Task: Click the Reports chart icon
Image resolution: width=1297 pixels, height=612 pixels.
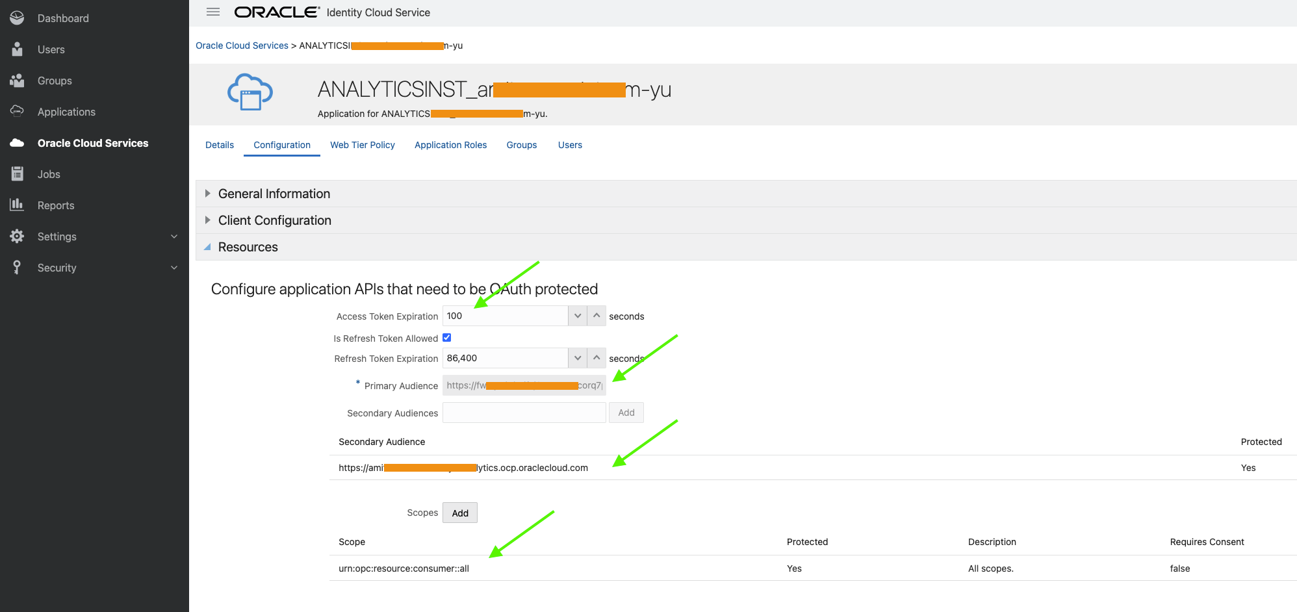Action: [x=17, y=205]
